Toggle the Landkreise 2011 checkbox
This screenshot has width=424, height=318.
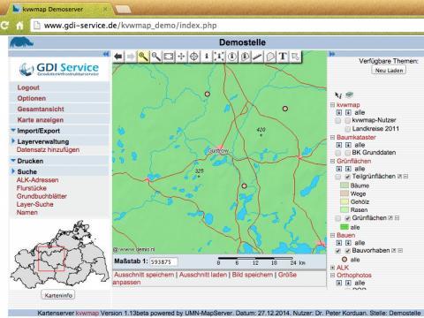click(348, 129)
